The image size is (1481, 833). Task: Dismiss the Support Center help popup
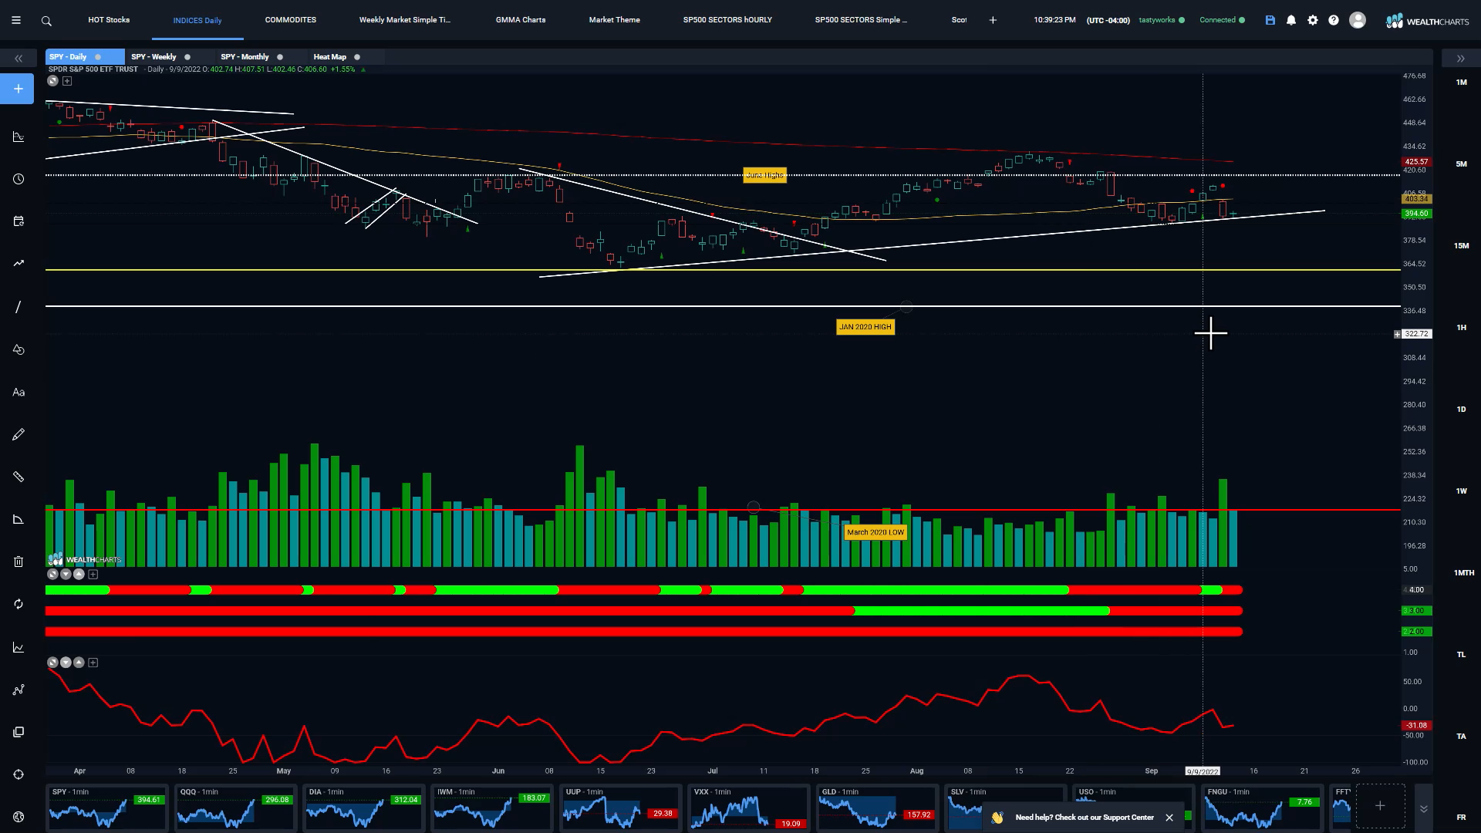click(x=1169, y=818)
